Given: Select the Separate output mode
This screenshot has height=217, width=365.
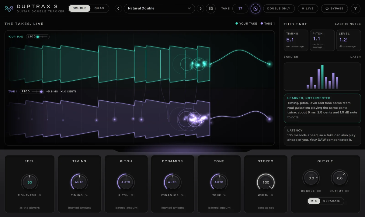Looking at the screenshot, I should 332,201.
